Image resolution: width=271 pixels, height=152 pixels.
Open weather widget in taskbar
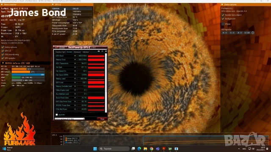pyautogui.click(x=8, y=149)
